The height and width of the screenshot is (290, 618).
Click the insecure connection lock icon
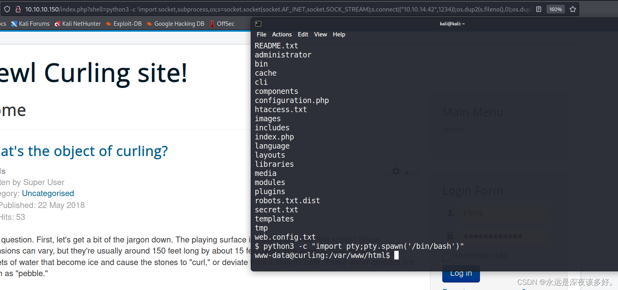click(x=18, y=9)
